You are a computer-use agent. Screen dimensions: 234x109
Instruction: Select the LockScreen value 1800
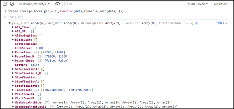click(x=39, y=48)
